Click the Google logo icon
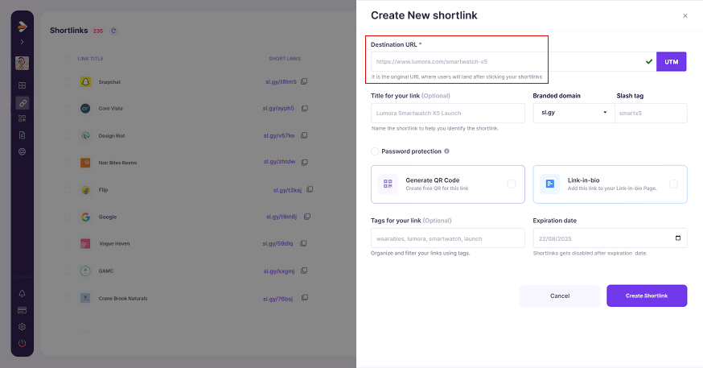Image resolution: width=703 pixels, height=368 pixels. point(85,217)
